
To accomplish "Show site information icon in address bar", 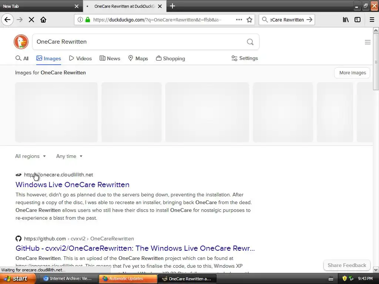I will click(80, 20).
